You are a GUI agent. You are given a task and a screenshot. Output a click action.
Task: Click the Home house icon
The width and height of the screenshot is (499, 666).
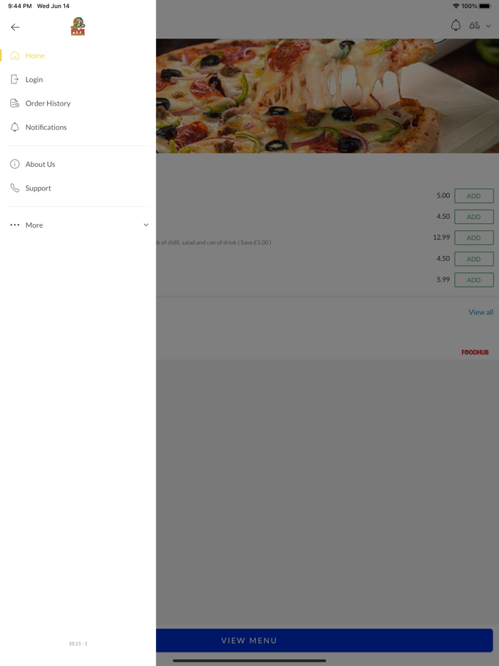click(15, 56)
